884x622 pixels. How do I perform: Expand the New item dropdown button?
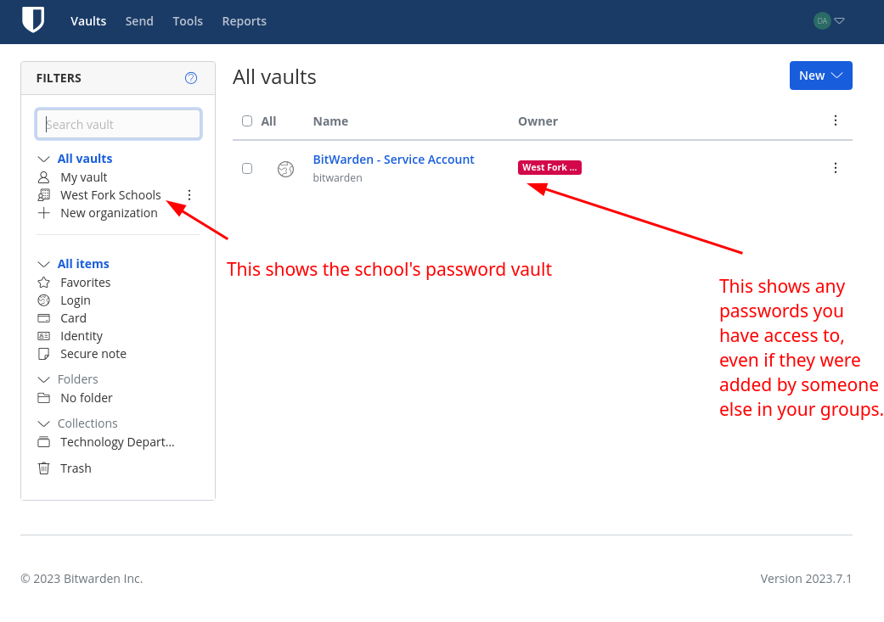pos(820,76)
